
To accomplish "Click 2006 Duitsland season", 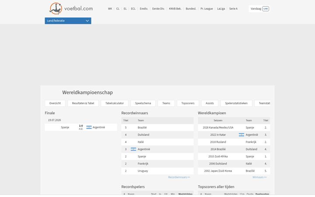I will 218,164.
